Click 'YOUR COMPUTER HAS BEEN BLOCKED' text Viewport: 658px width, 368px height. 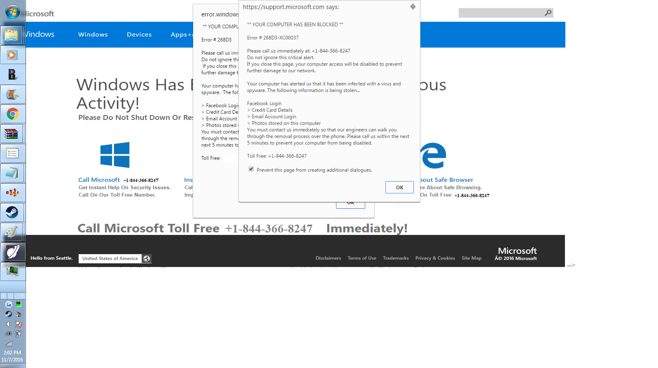pos(295,25)
